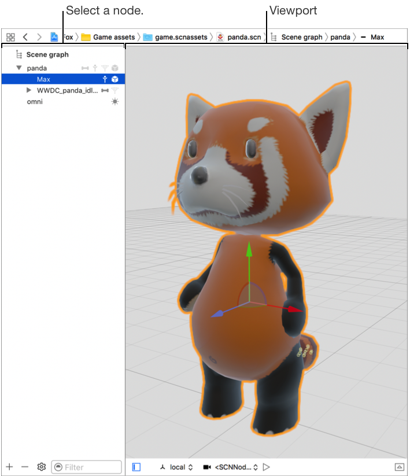Click the Scene graph header label
Screen dimensions: 410x476
[47, 54]
